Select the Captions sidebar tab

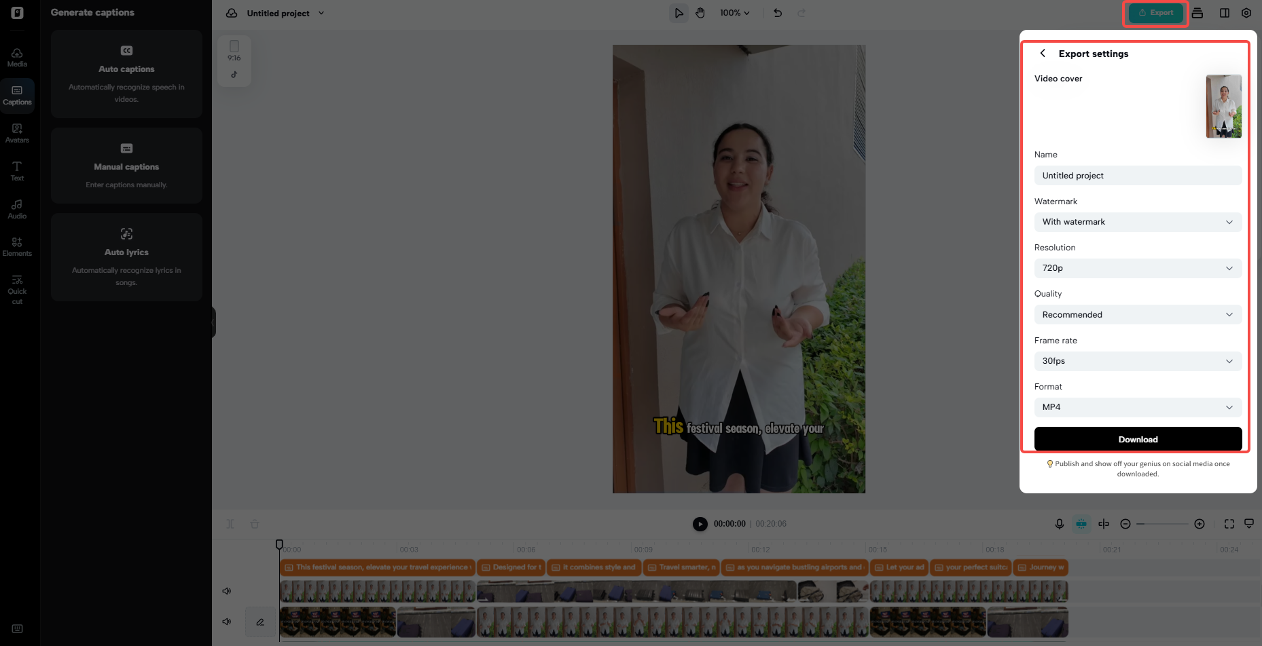[17, 95]
